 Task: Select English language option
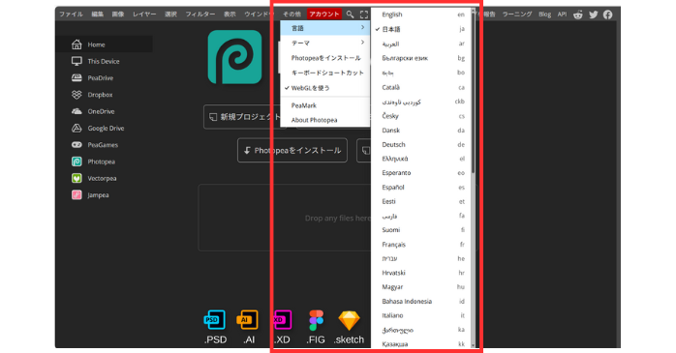coord(420,15)
